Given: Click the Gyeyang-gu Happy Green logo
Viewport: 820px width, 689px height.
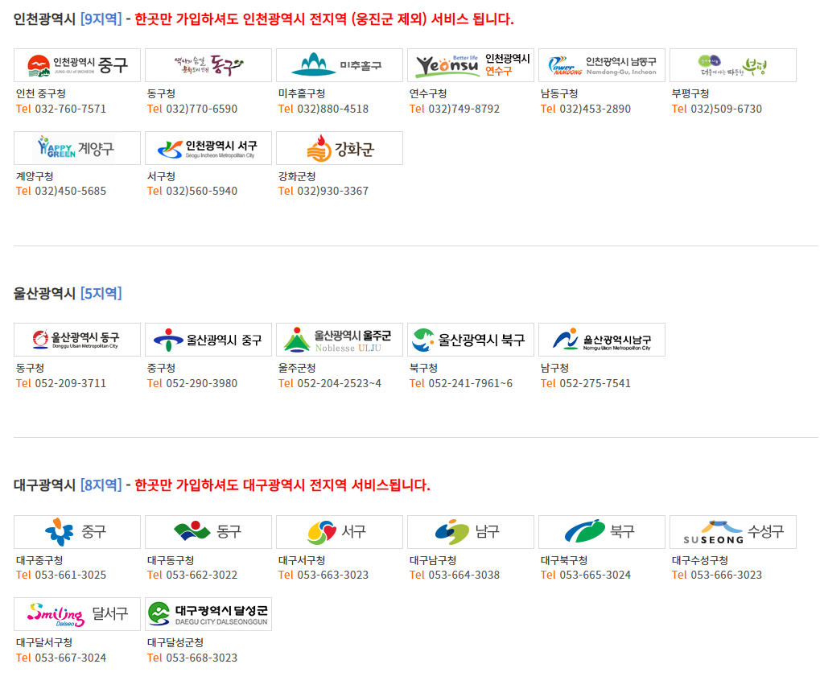Looking at the screenshot, I should tap(77, 148).
